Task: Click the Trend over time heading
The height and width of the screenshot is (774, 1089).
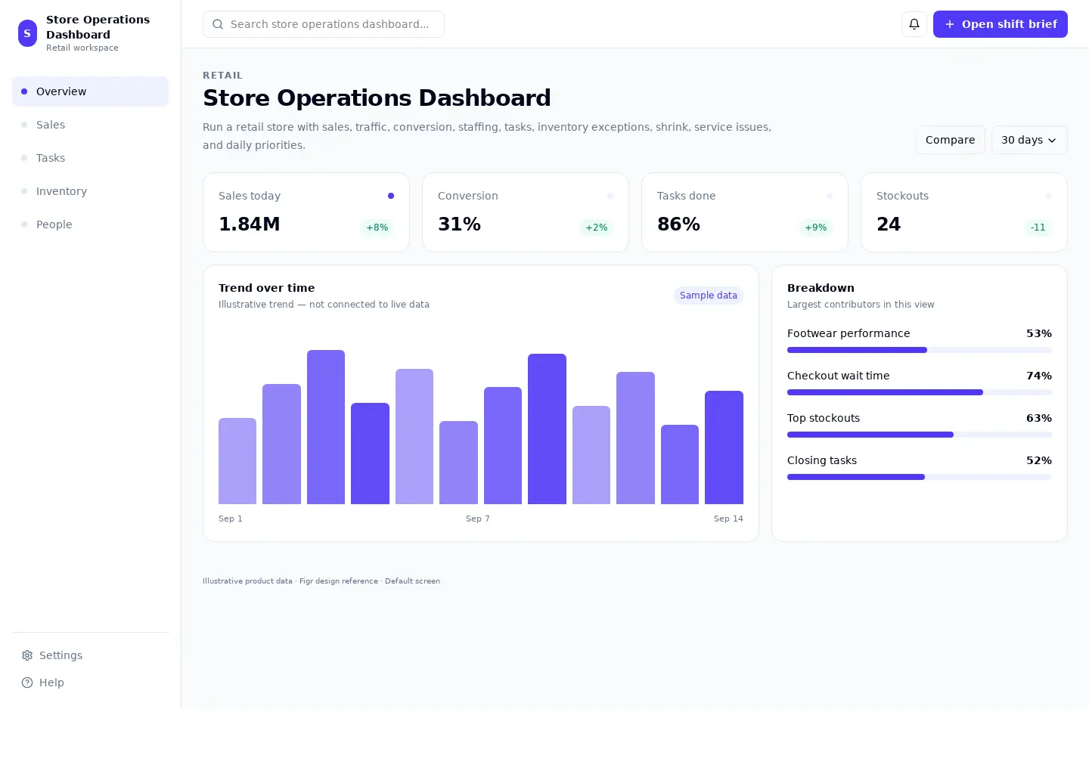Action: [267, 288]
